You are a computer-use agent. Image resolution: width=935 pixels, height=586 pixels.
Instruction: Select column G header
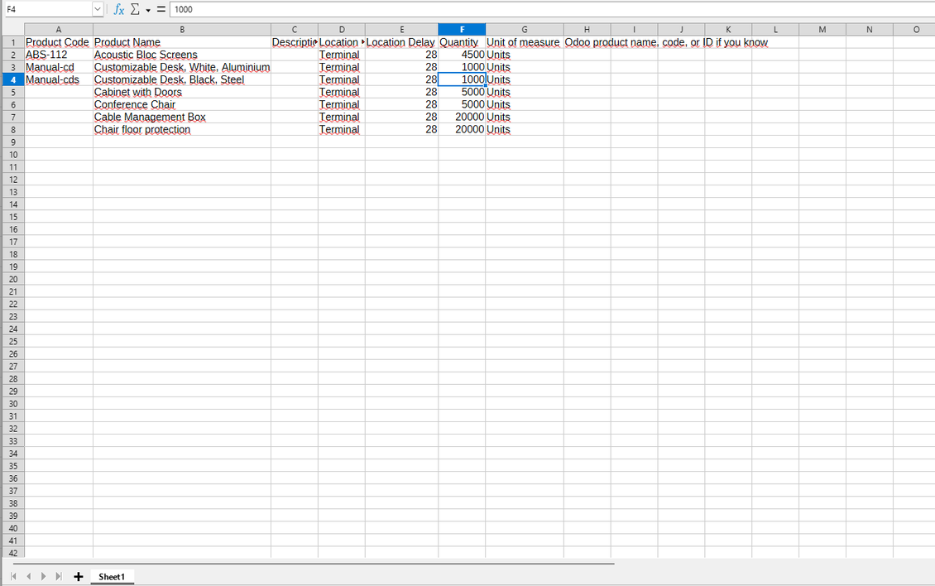tap(524, 29)
